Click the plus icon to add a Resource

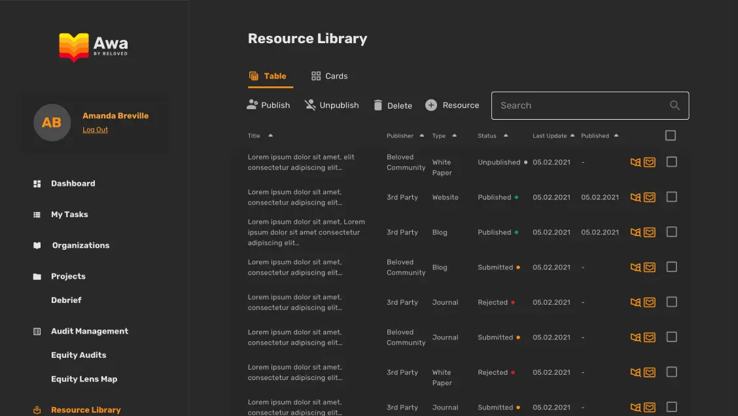point(432,105)
